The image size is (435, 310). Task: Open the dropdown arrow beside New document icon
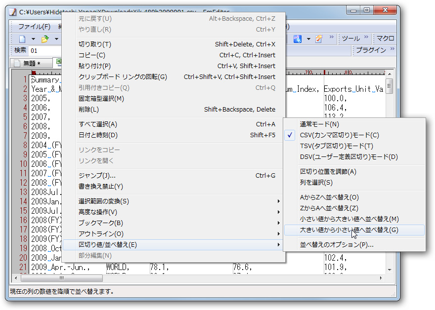[33, 39]
